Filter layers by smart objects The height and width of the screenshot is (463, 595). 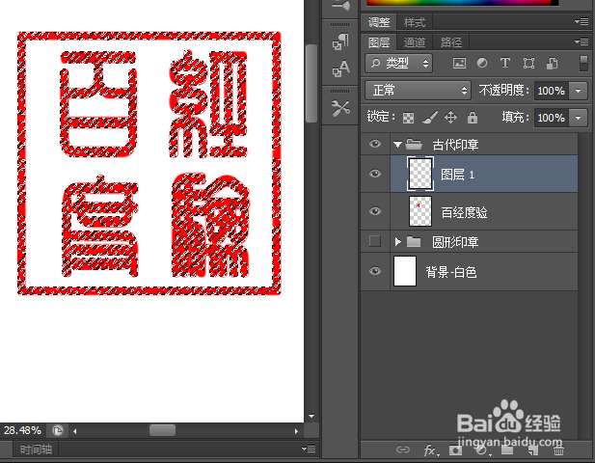pos(553,63)
